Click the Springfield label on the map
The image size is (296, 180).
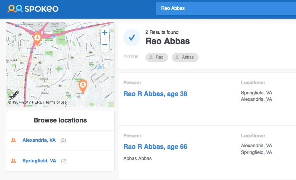(x=12, y=60)
